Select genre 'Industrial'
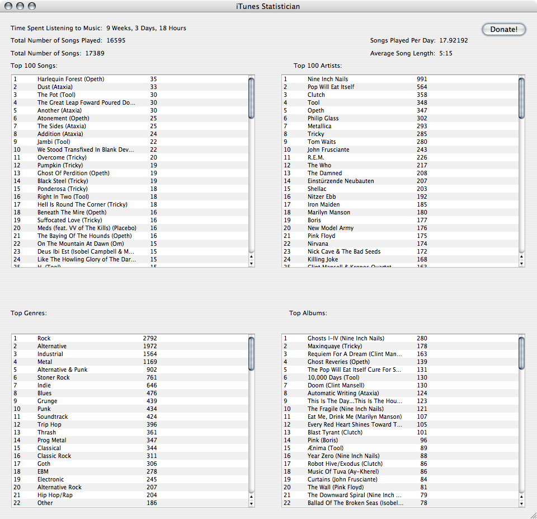The height and width of the screenshot is (519, 537). [x=130, y=354]
